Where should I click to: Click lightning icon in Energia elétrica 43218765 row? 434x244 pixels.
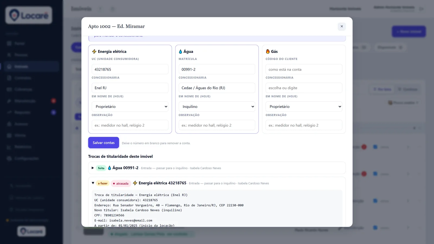[135, 183]
